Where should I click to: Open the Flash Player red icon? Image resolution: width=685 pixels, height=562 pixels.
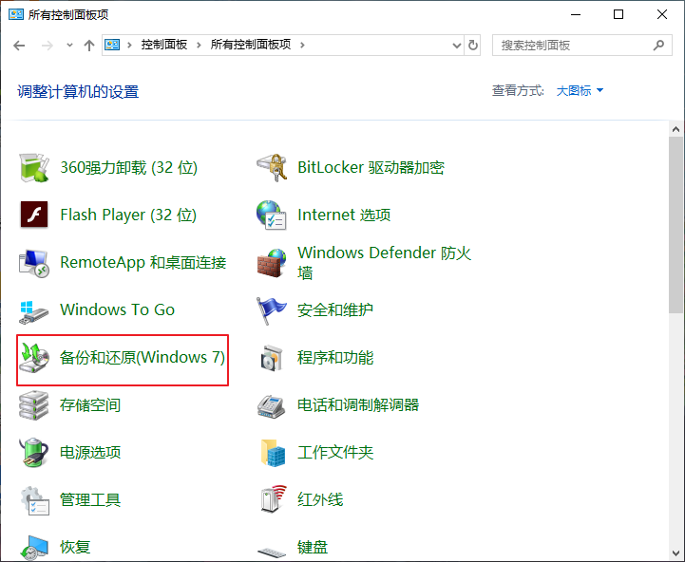tap(34, 215)
